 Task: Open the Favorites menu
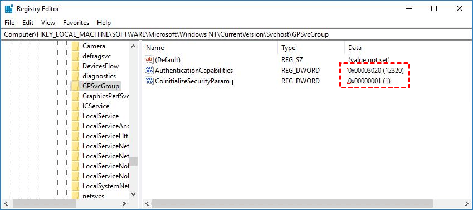pyautogui.click(x=76, y=23)
